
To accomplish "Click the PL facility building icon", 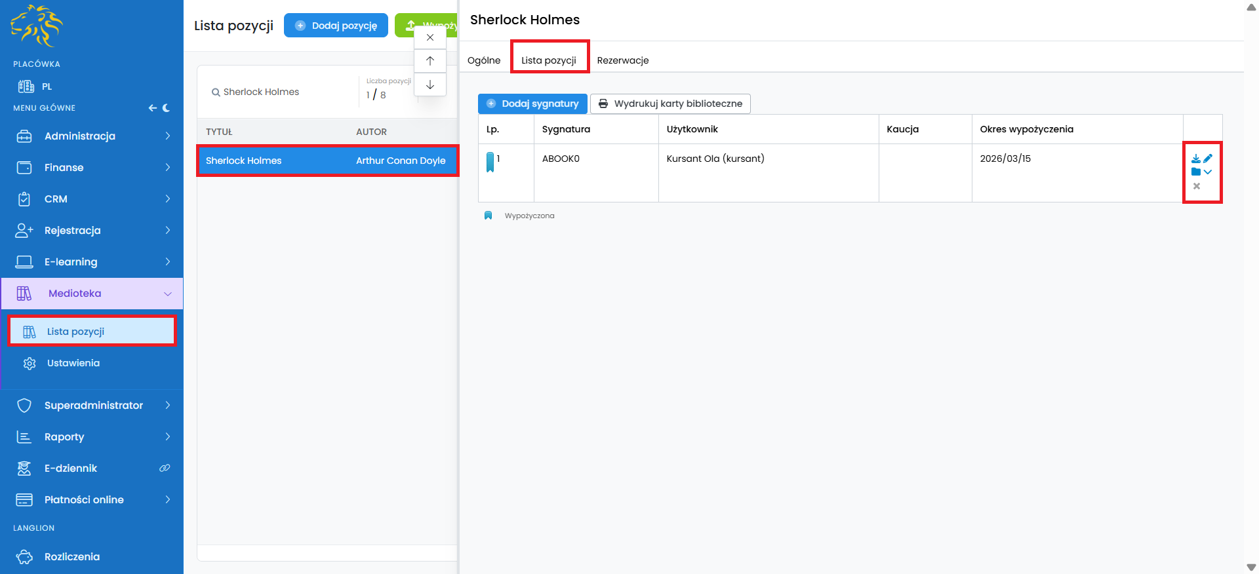I will (x=26, y=86).
